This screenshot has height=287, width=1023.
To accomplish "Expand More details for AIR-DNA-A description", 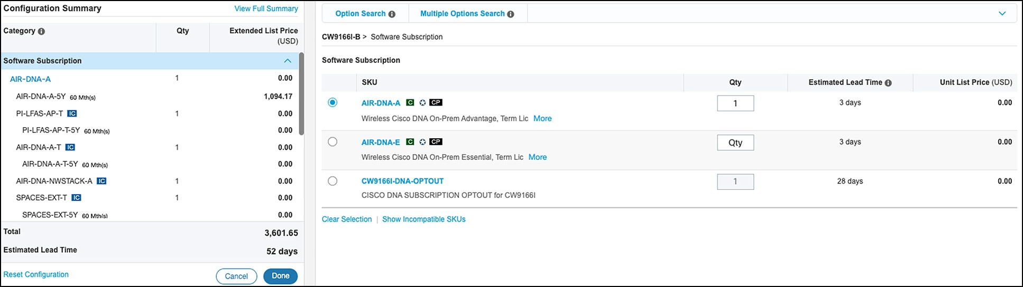I will coord(542,119).
